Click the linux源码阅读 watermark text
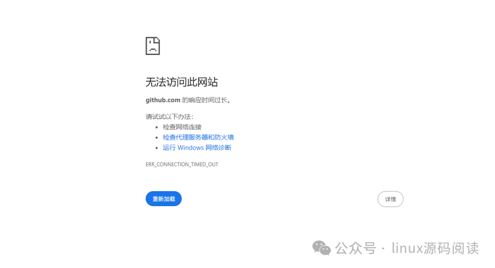Screen dimensions: 495x268 point(434,248)
